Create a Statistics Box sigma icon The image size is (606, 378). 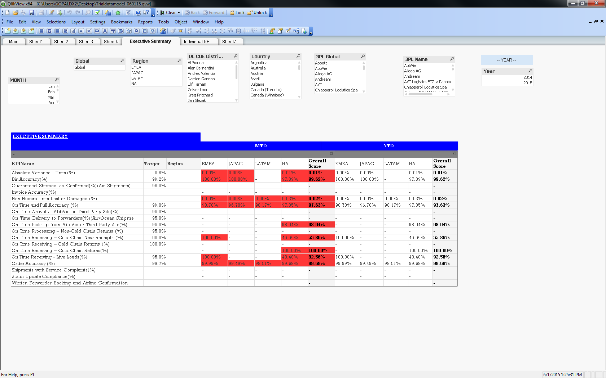coord(49,31)
